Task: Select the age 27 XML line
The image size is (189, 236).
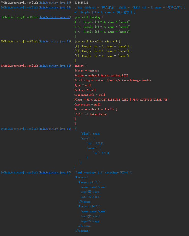Action: [x=91, y=221]
